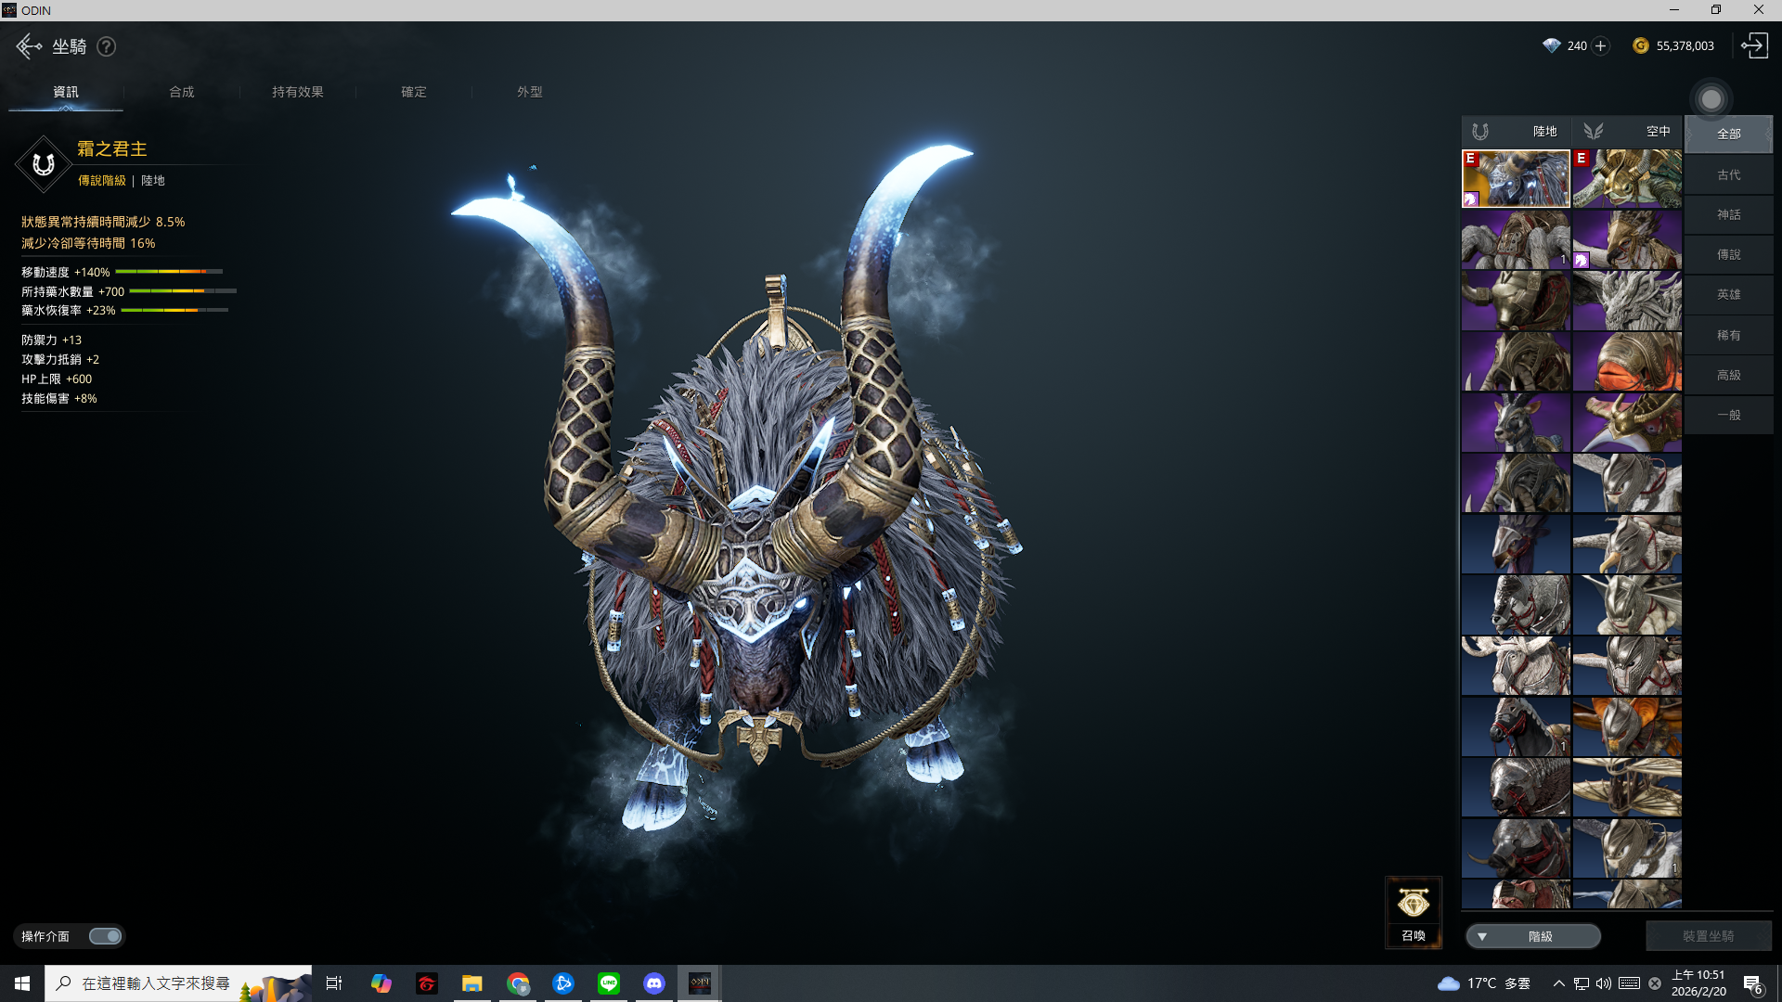Click the back arrow next to 坐騎

[x=28, y=46]
